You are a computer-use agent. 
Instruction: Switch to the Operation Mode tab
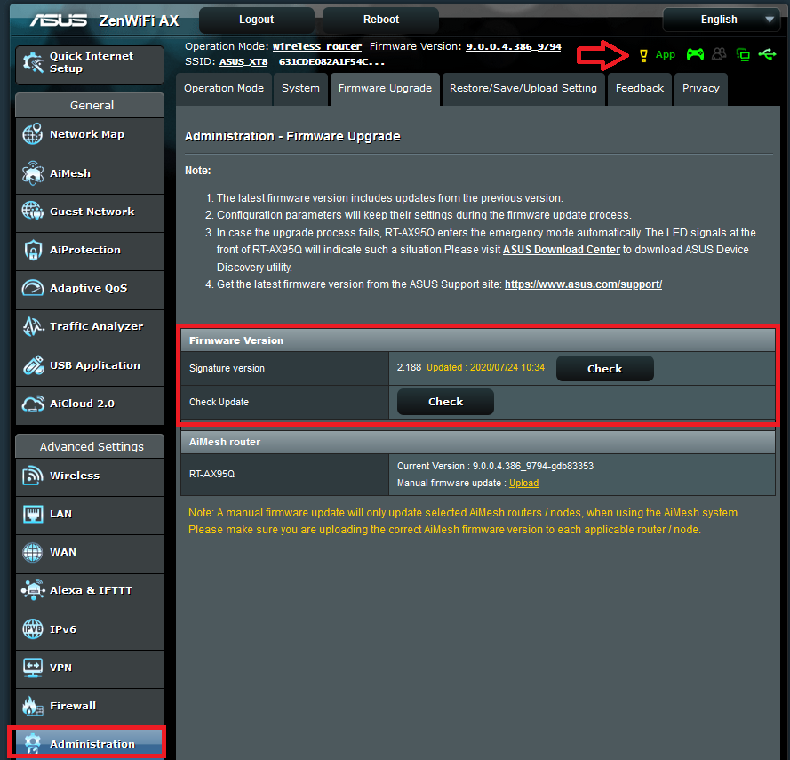pyautogui.click(x=224, y=89)
